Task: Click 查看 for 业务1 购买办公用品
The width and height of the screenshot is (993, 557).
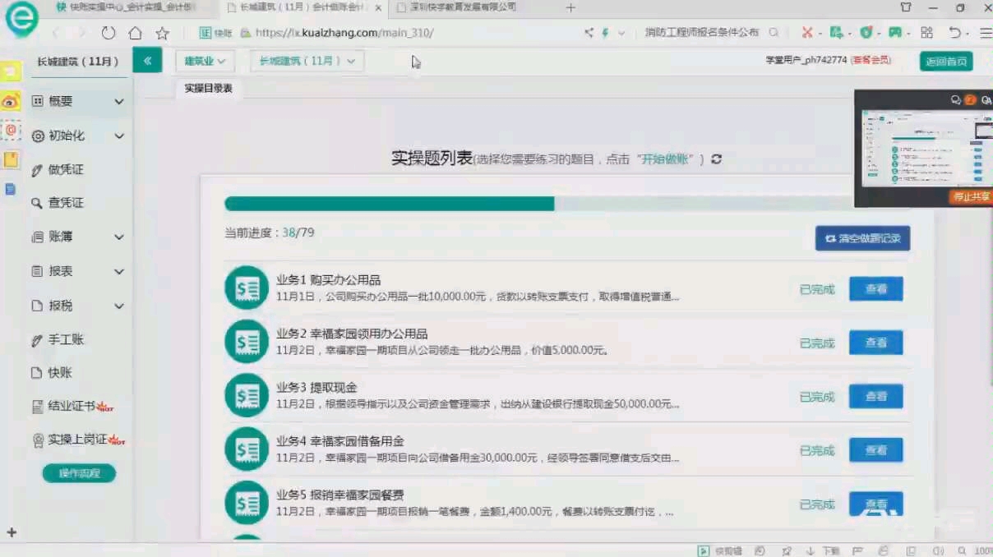Action: coord(875,288)
